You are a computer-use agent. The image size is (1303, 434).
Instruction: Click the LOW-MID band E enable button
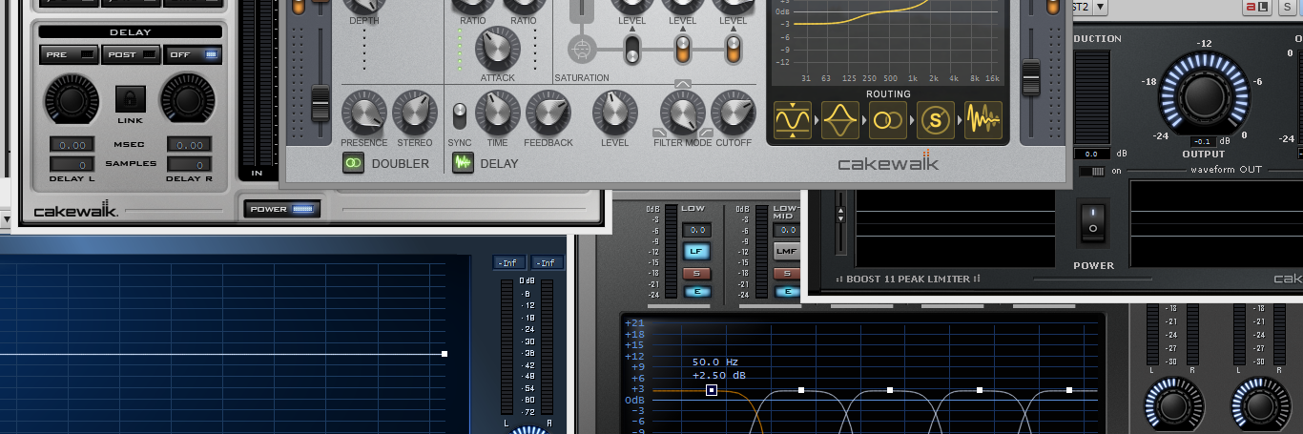click(787, 291)
